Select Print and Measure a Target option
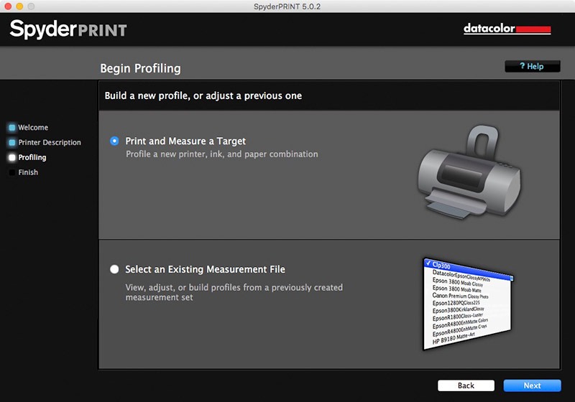This screenshot has height=402, width=575. coord(114,141)
